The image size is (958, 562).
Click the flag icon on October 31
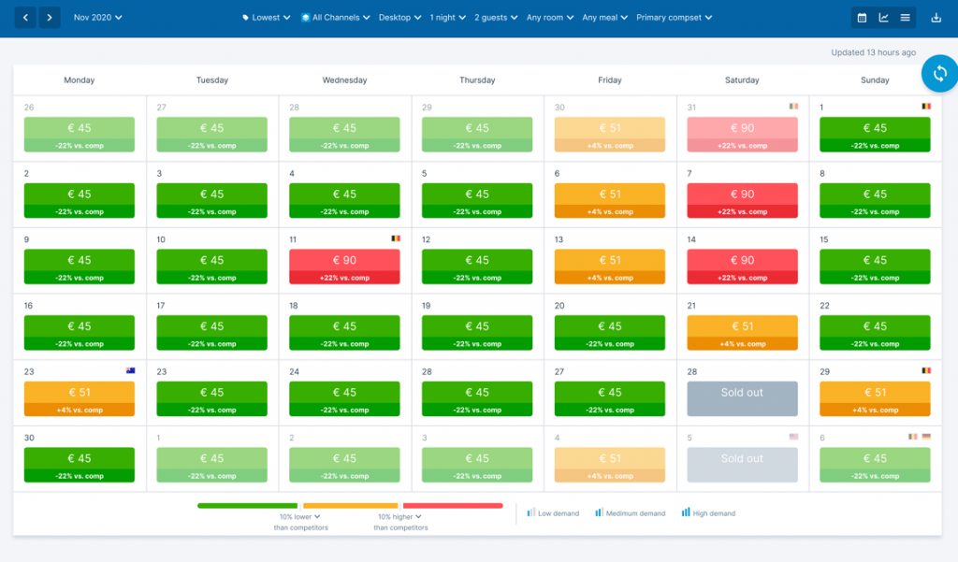[796, 108]
